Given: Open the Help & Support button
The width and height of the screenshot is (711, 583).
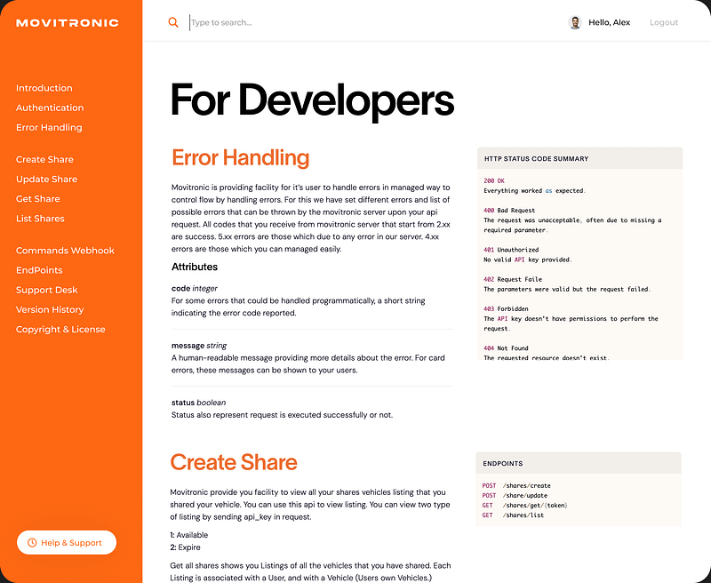Looking at the screenshot, I should (x=67, y=542).
